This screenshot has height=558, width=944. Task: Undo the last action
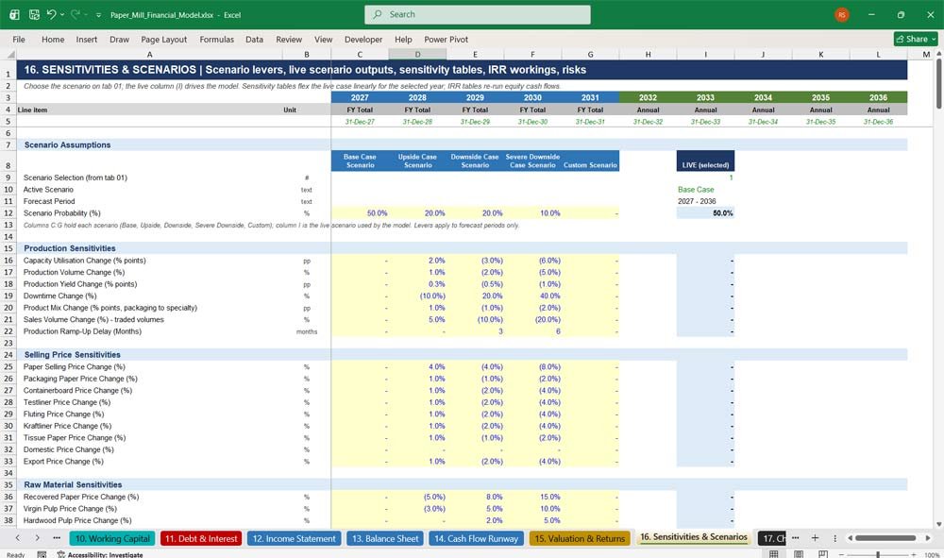click(52, 14)
